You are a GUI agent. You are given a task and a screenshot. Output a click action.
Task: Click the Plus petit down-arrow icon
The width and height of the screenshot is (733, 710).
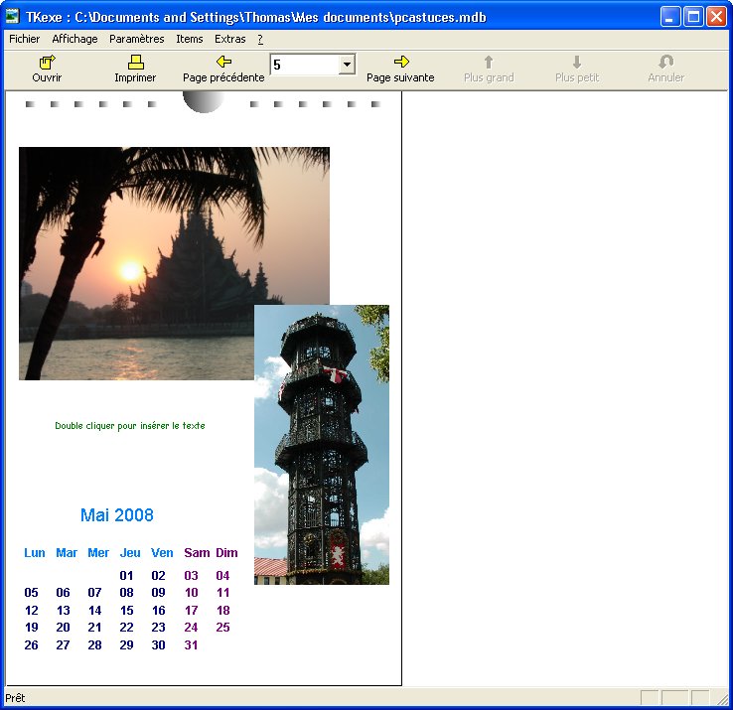(x=577, y=62)
